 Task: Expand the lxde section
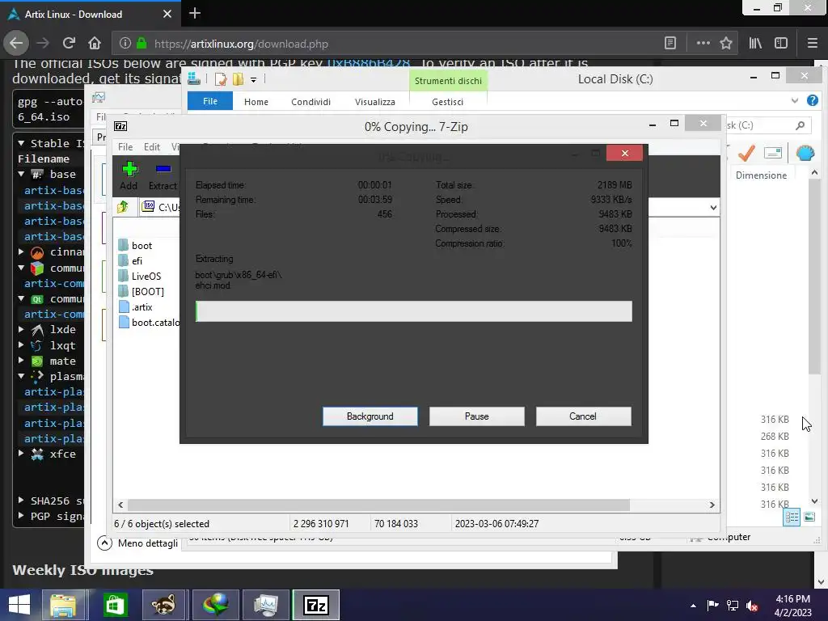click(21, 329)
